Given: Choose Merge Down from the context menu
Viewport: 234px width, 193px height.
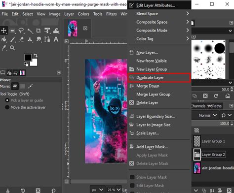Looking at the screenshot, I should point(159,86).
